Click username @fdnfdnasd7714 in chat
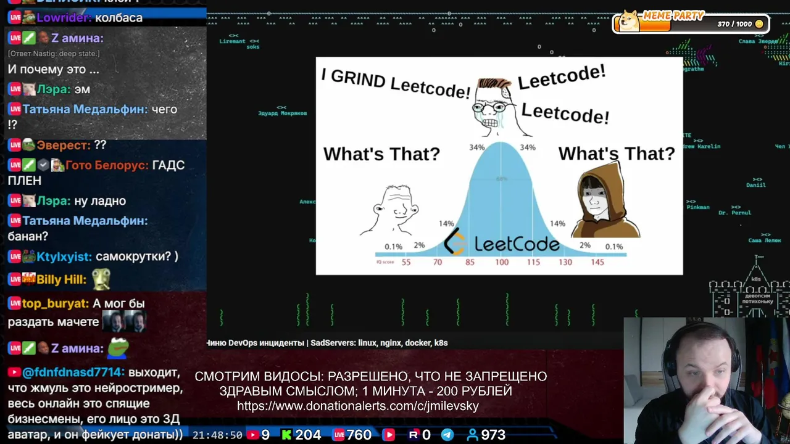This screenshot has height=444, width=790. (x=74, y=372)
